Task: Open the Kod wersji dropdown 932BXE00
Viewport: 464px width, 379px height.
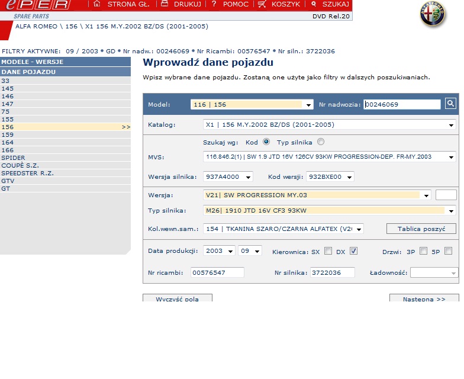Action: [330, 176]
